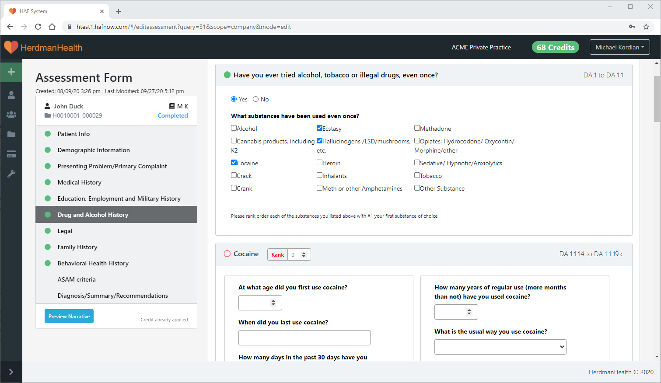Check the Alcohol checkbox
The height and width of the screenshot is (383, 661).
pos(234,128)
